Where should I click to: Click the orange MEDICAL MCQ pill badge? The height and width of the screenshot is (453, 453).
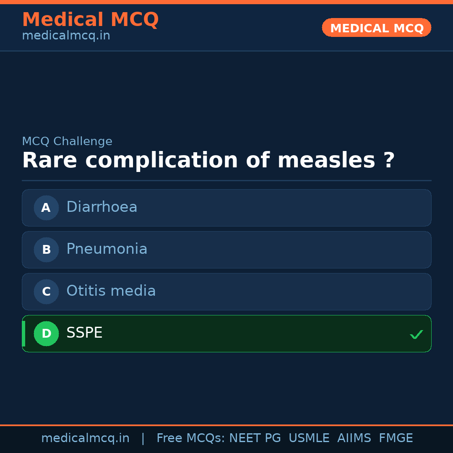click(376, 28)
